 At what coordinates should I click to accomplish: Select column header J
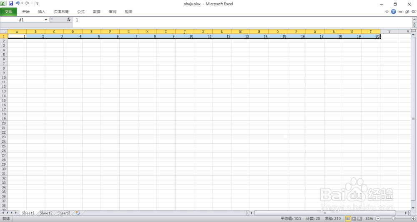pos(185,32)
